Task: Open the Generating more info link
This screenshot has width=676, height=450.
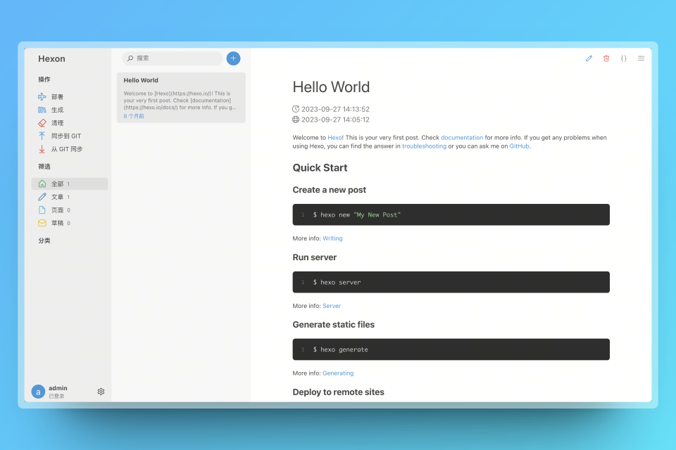Action: click(x=338, y=373)
